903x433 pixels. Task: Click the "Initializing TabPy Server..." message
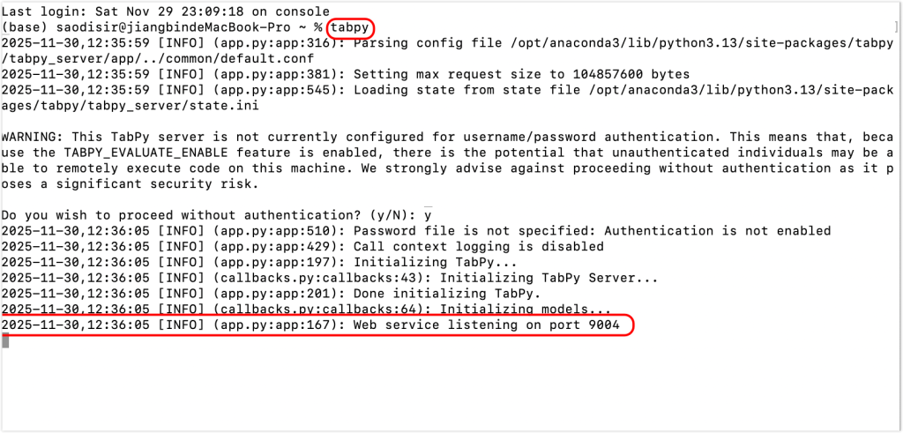click(548, 278)
